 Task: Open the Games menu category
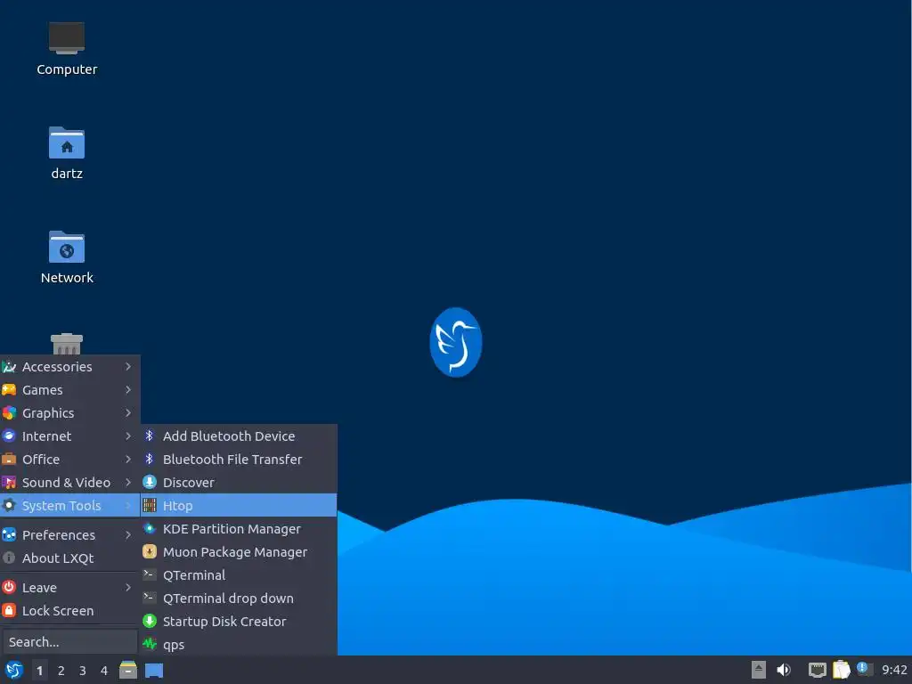click(69, 390)
